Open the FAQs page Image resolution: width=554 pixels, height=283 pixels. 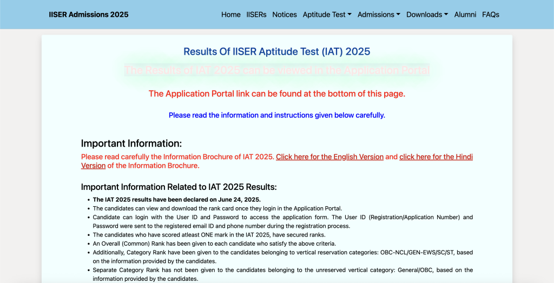tap(490, 15)
